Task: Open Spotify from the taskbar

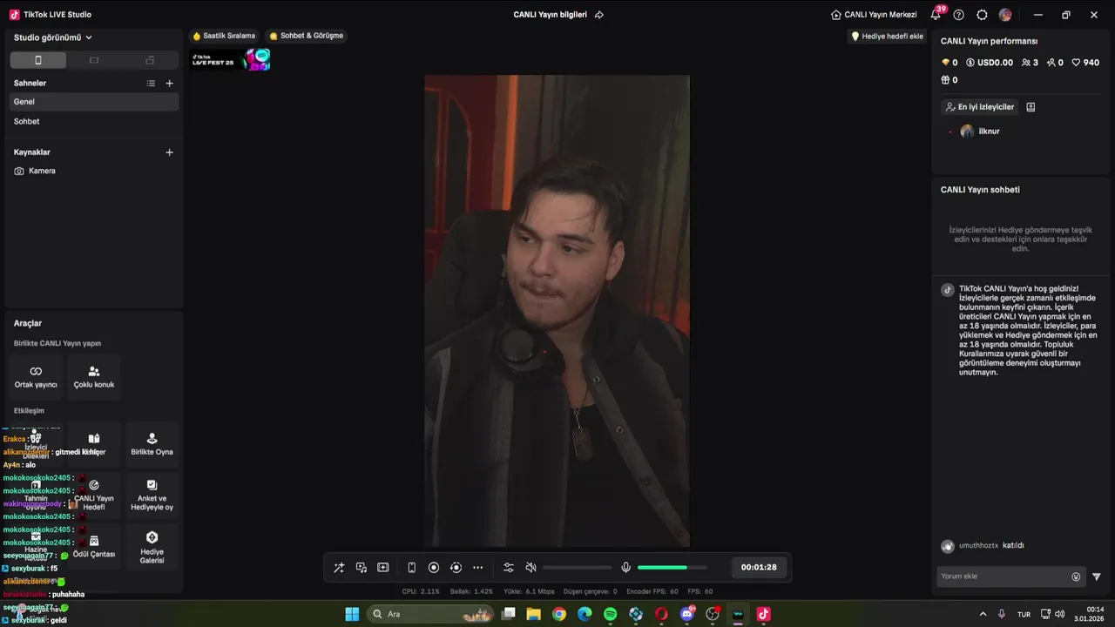Action: 610,614
